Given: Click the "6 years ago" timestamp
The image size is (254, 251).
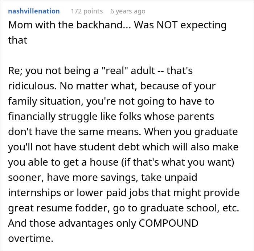Looking at the screenshot, I should tap(128, 11).
